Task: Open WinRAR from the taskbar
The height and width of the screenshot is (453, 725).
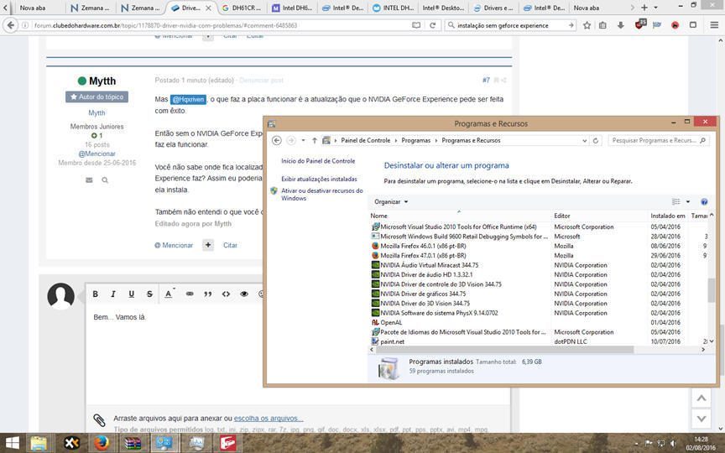Action: pyautogui.click(x=133, y=443)
